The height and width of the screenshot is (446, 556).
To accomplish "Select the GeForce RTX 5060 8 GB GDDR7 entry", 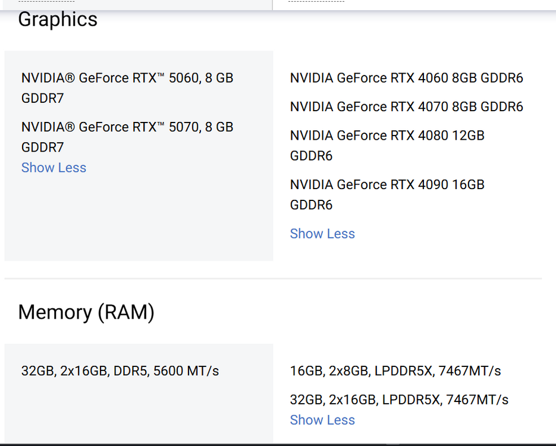I will click(x=127, y=87).
